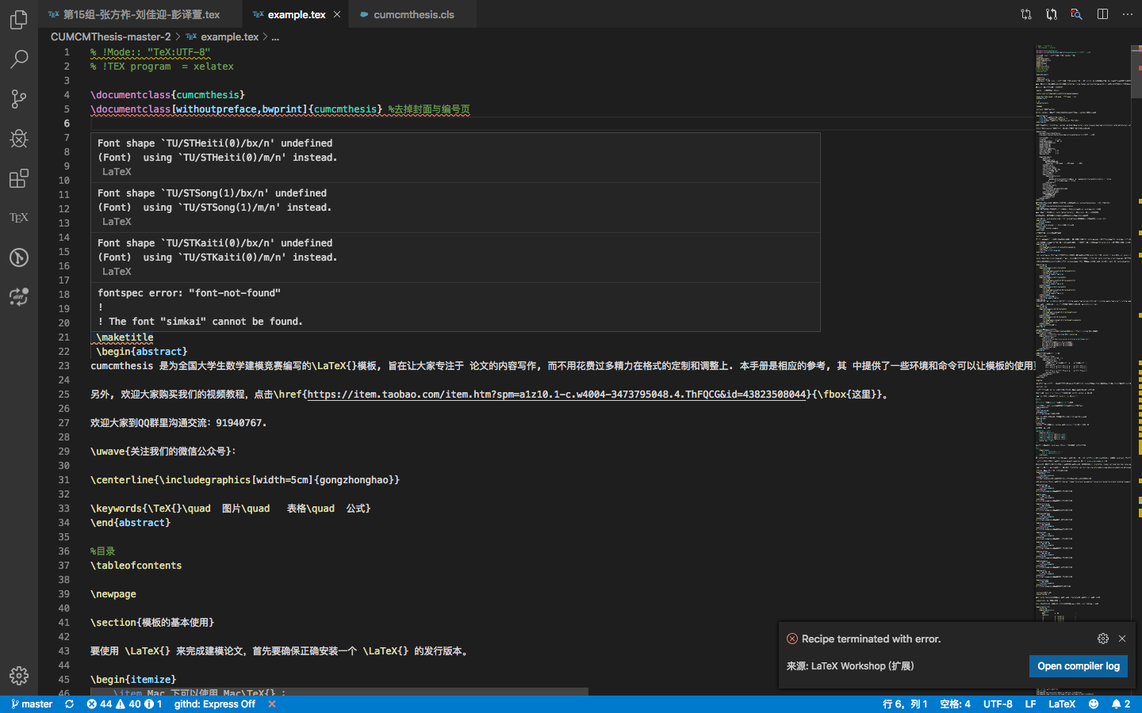This screenshot has width=1142, height=713.
Task: Click the master branch in status bar
Action: tap(32, 704)
